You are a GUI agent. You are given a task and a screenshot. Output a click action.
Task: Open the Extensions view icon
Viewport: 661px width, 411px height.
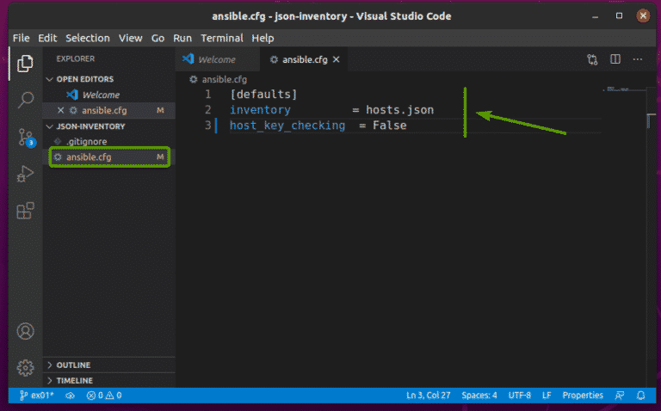[x=25, y=211]
